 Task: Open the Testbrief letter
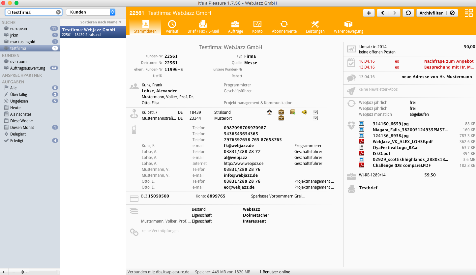pyautogui.click(x=368, y=188)
